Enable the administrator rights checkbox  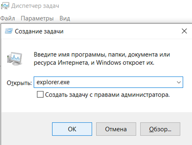[x=40, y=94]
